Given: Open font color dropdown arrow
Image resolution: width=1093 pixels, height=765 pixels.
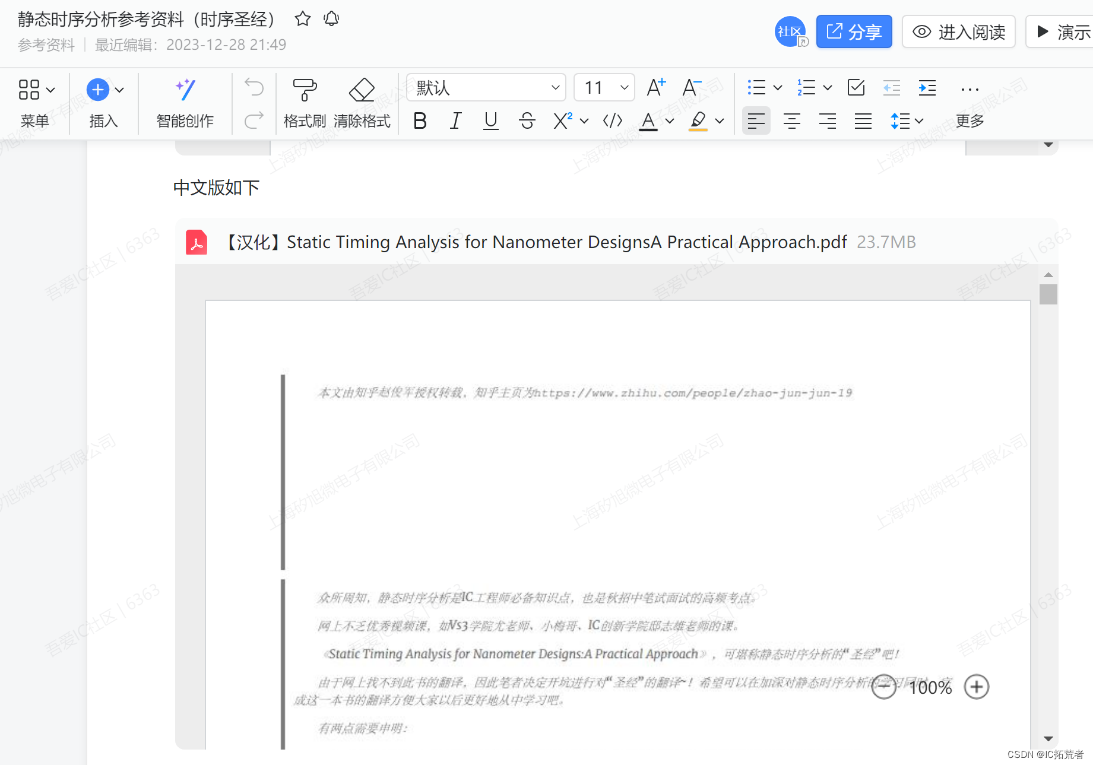Looking at the screenshot, I should point(670,121).
